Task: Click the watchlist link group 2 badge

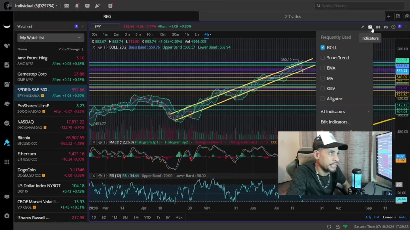Action: [x=76, y=26]
